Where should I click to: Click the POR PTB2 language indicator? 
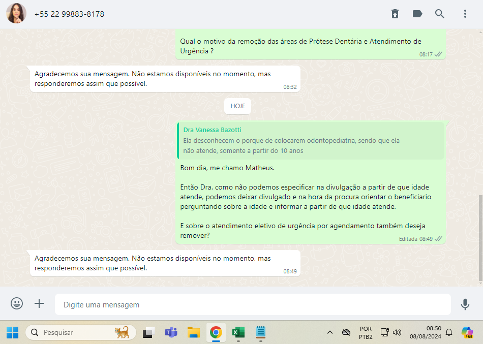(x=366, y=333)
